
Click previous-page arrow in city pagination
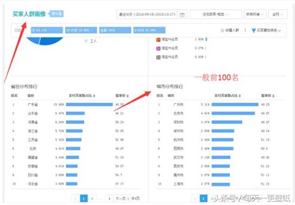pos(195,199)
